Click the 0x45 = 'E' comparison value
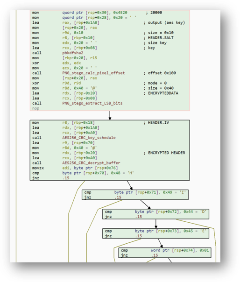240x282 pixels. (195, 231)
